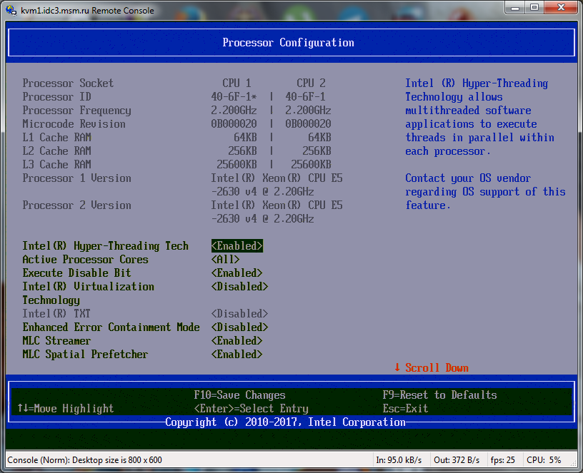Click the Esc=Exit hint

point(405,408)
